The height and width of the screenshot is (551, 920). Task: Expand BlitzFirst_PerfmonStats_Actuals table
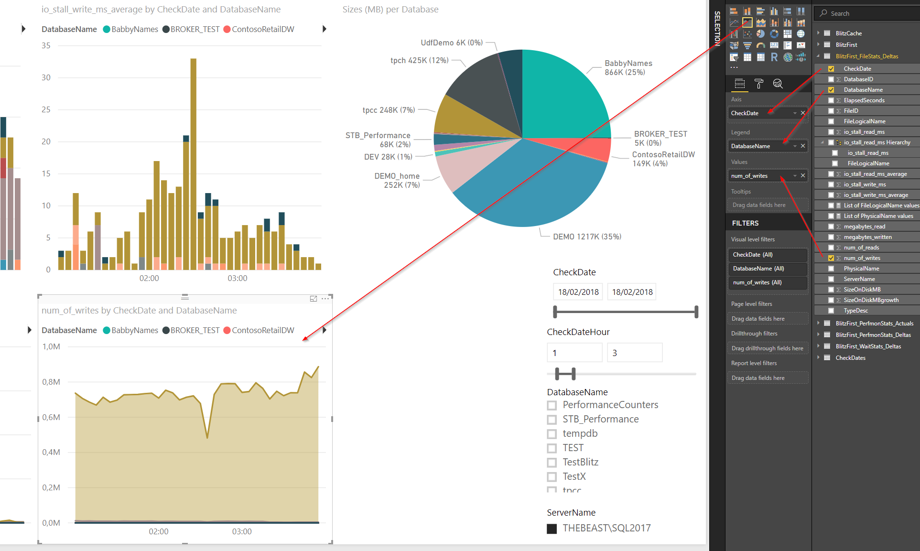(818, 324)
